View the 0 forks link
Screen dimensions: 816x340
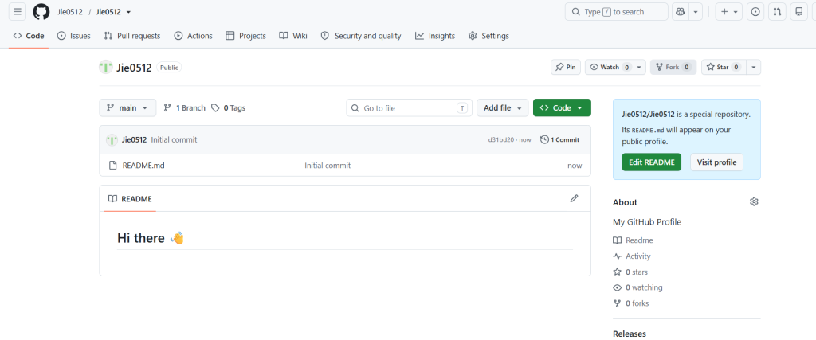631,303
